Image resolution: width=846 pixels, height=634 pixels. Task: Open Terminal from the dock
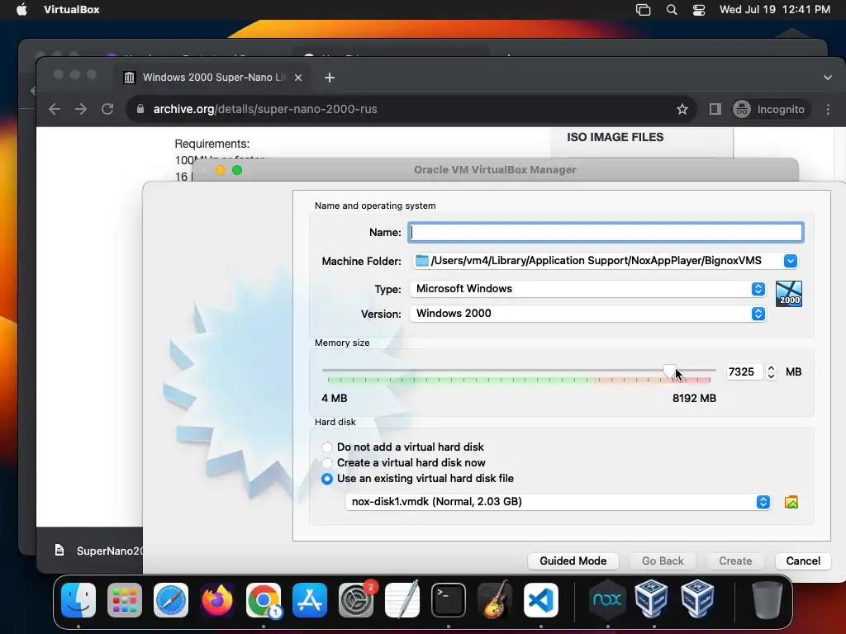pos(449,599)
